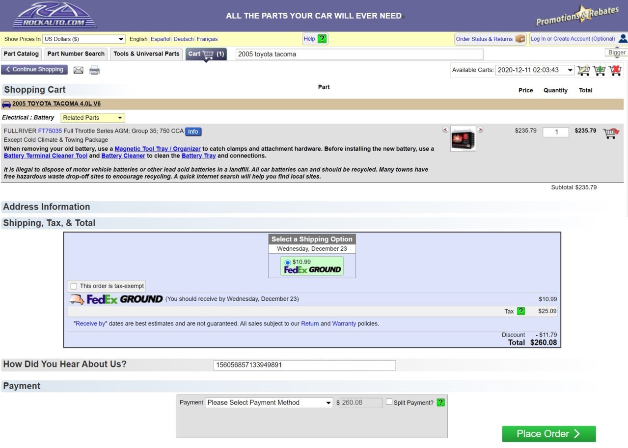This screenshot has width=628, height=448.
Task: Click the Total $260.08 amount
Action: coord(544,343)
